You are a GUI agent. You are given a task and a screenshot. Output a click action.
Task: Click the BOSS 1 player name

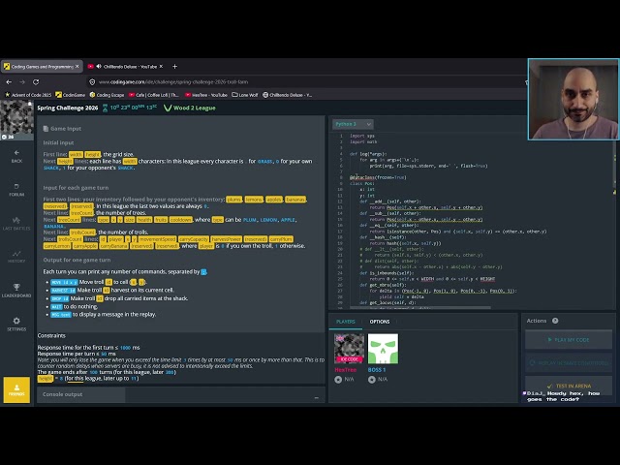pyautogui.click(x=377, y=370)
